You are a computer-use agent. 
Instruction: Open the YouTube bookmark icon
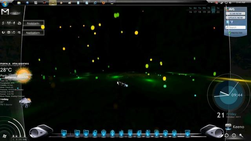coord(19,23)
